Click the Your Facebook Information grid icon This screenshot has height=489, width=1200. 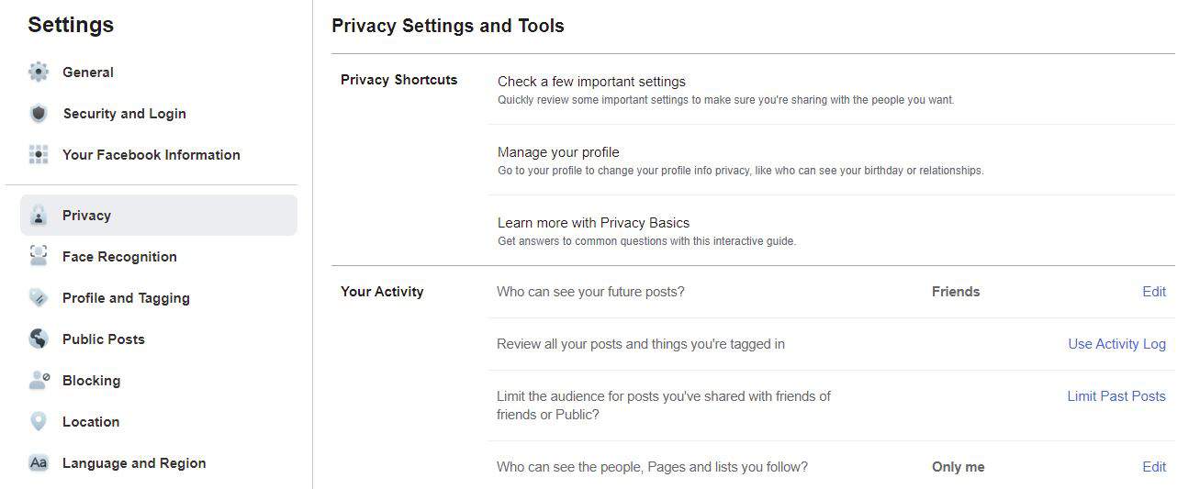[39, 155]
